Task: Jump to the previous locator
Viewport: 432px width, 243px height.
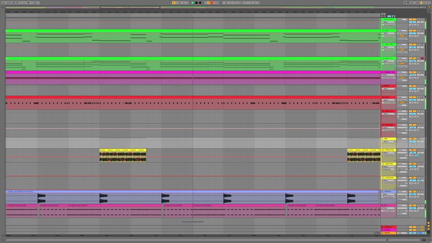Action: pyautogui.click(x=382, y=16)
